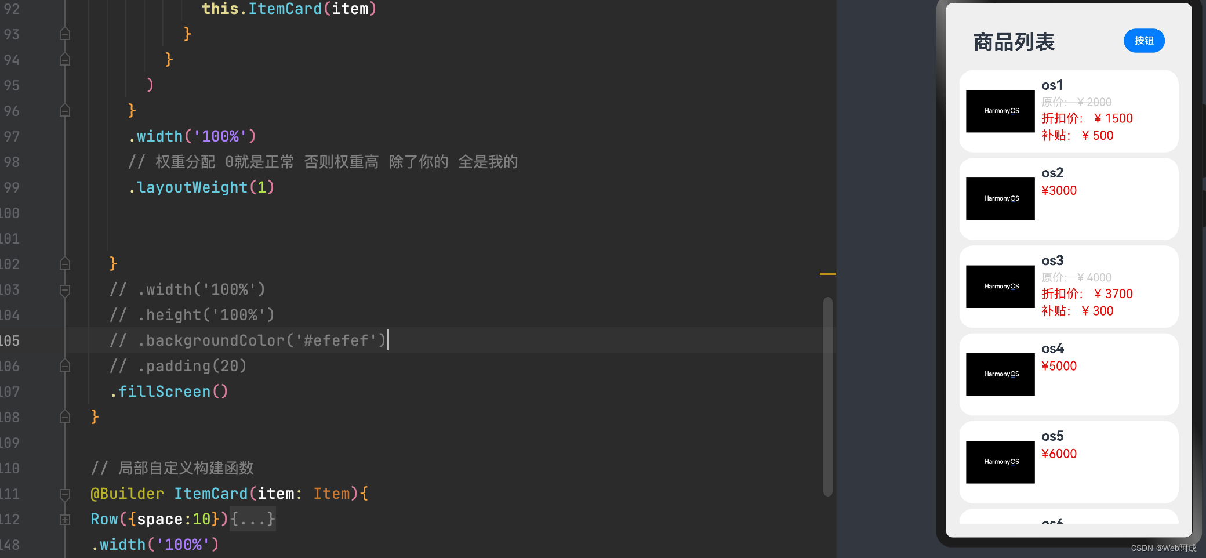The image size is (1206, 558).
Task: Place cursor on .fillScreen() call
Action: [x=169, y=392]
